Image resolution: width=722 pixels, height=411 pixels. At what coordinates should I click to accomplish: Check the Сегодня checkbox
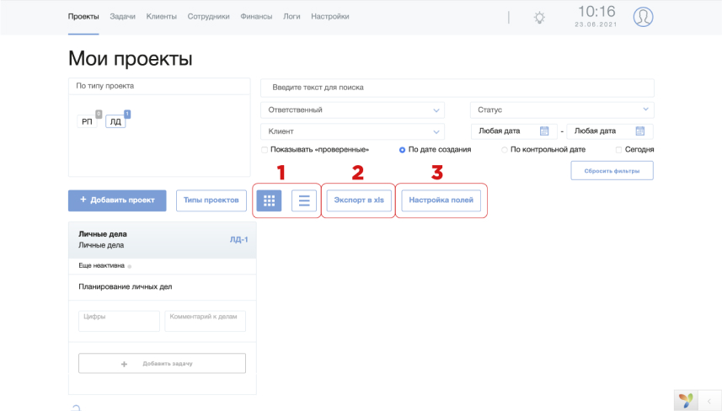pos(618,150)
